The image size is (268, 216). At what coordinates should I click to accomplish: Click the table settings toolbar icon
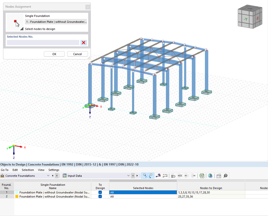[219, 176]
